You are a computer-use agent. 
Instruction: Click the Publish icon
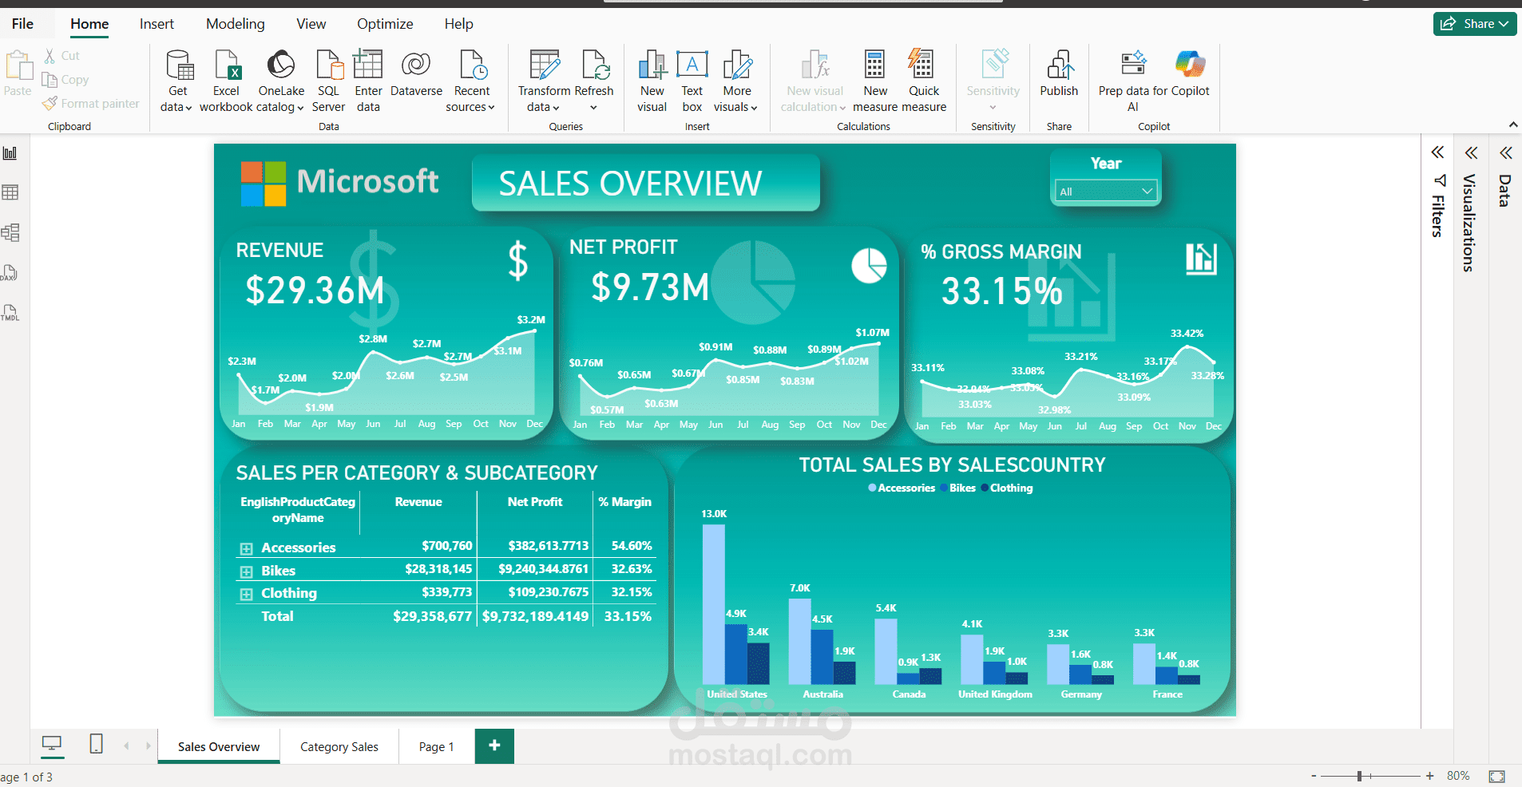tap(1060, 65)
